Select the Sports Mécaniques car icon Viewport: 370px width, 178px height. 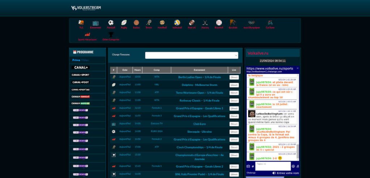(x=87, y=35)
